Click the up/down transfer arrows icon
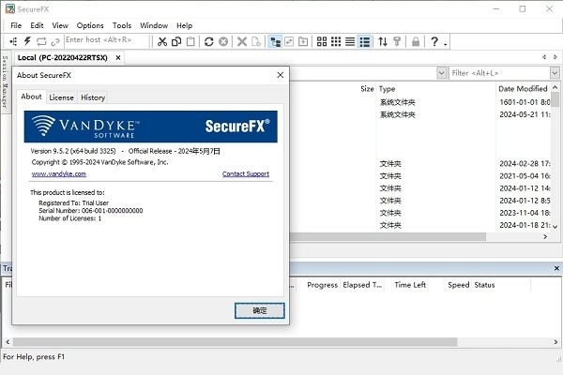The image size is (563, 375). point(382,41)
